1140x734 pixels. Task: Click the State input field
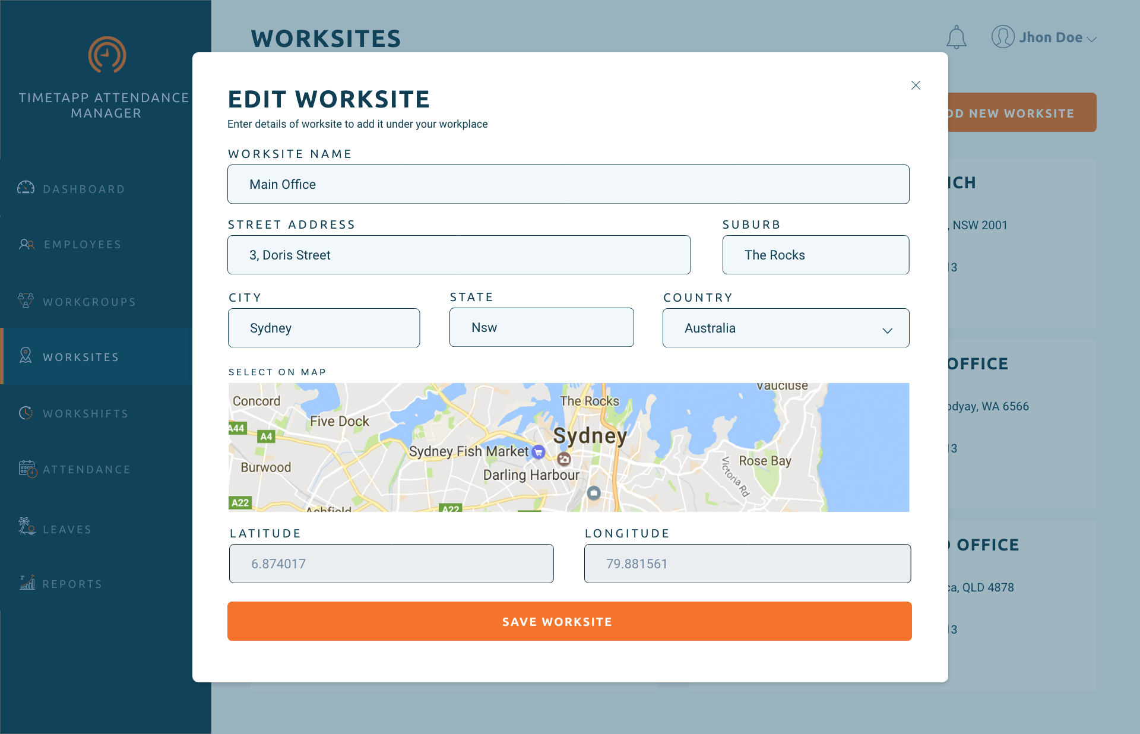point(541,327)
